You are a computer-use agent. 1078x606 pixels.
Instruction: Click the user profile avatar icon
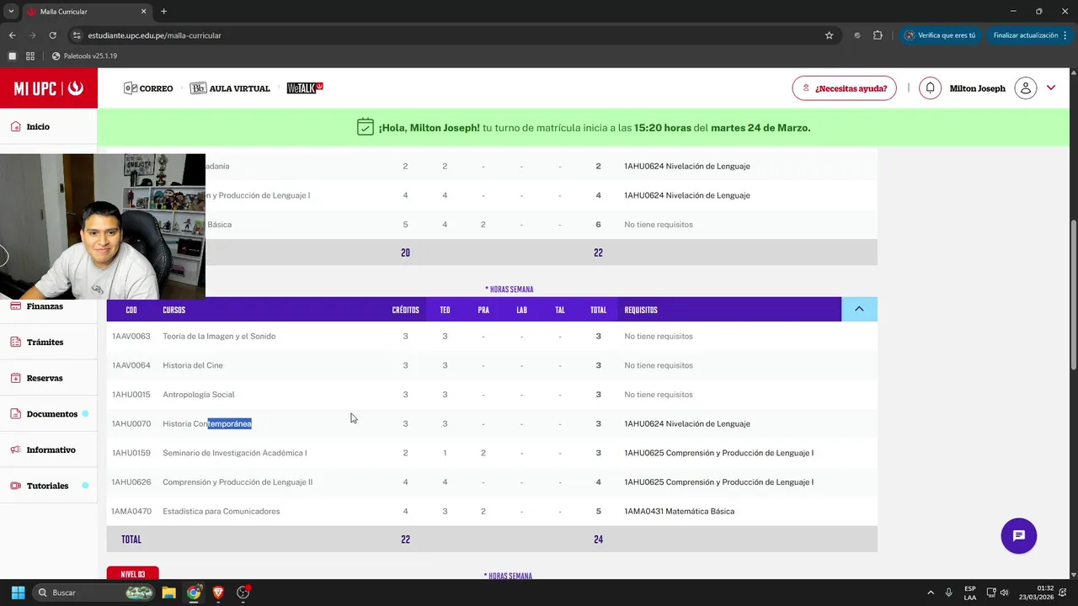[1025, 88]
